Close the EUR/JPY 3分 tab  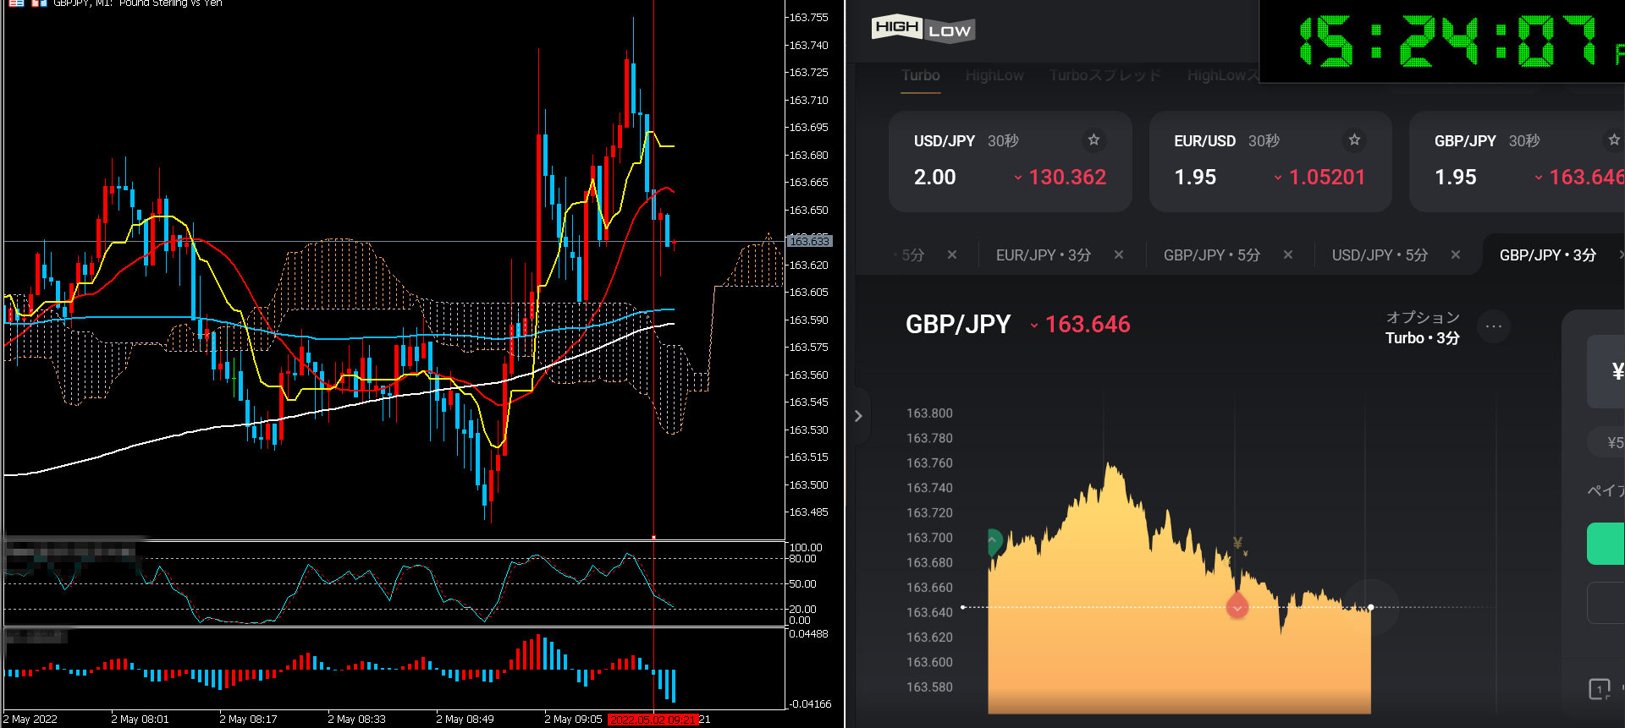click(x=1119, y=255)
